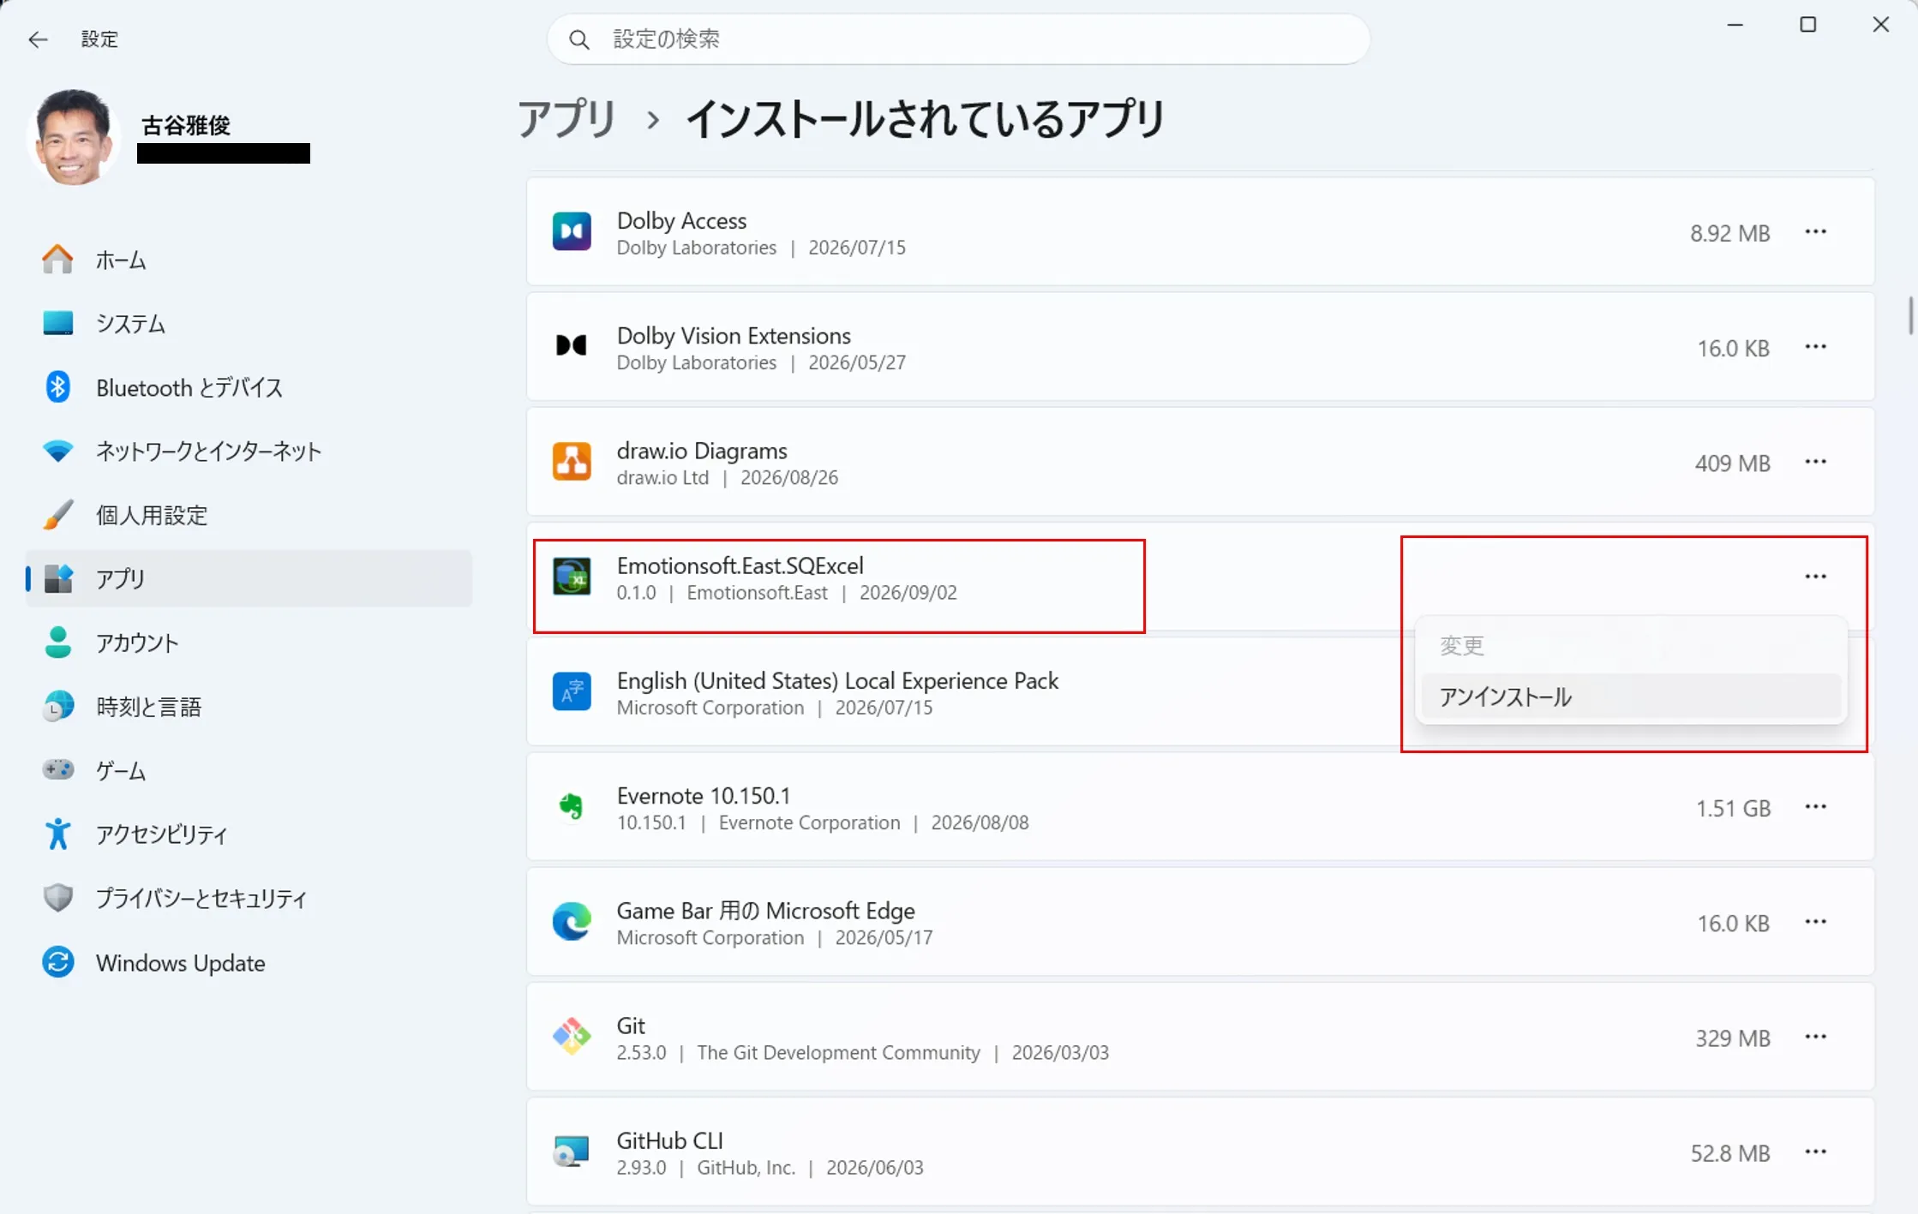This screenshot has width=1918, height=1214.
Task: Open more options for Game Bar Edge
Action: 1816,922
